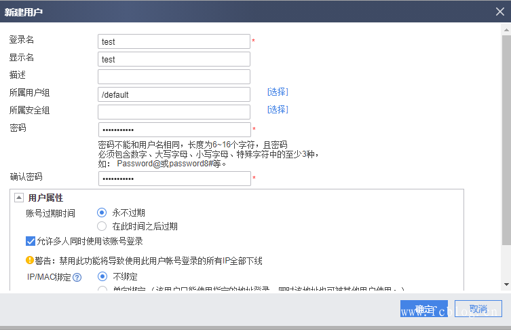Click 选择 link for 所属安全组
The width and height of the screenshot is (511, 330).
(x=278, y=110)
